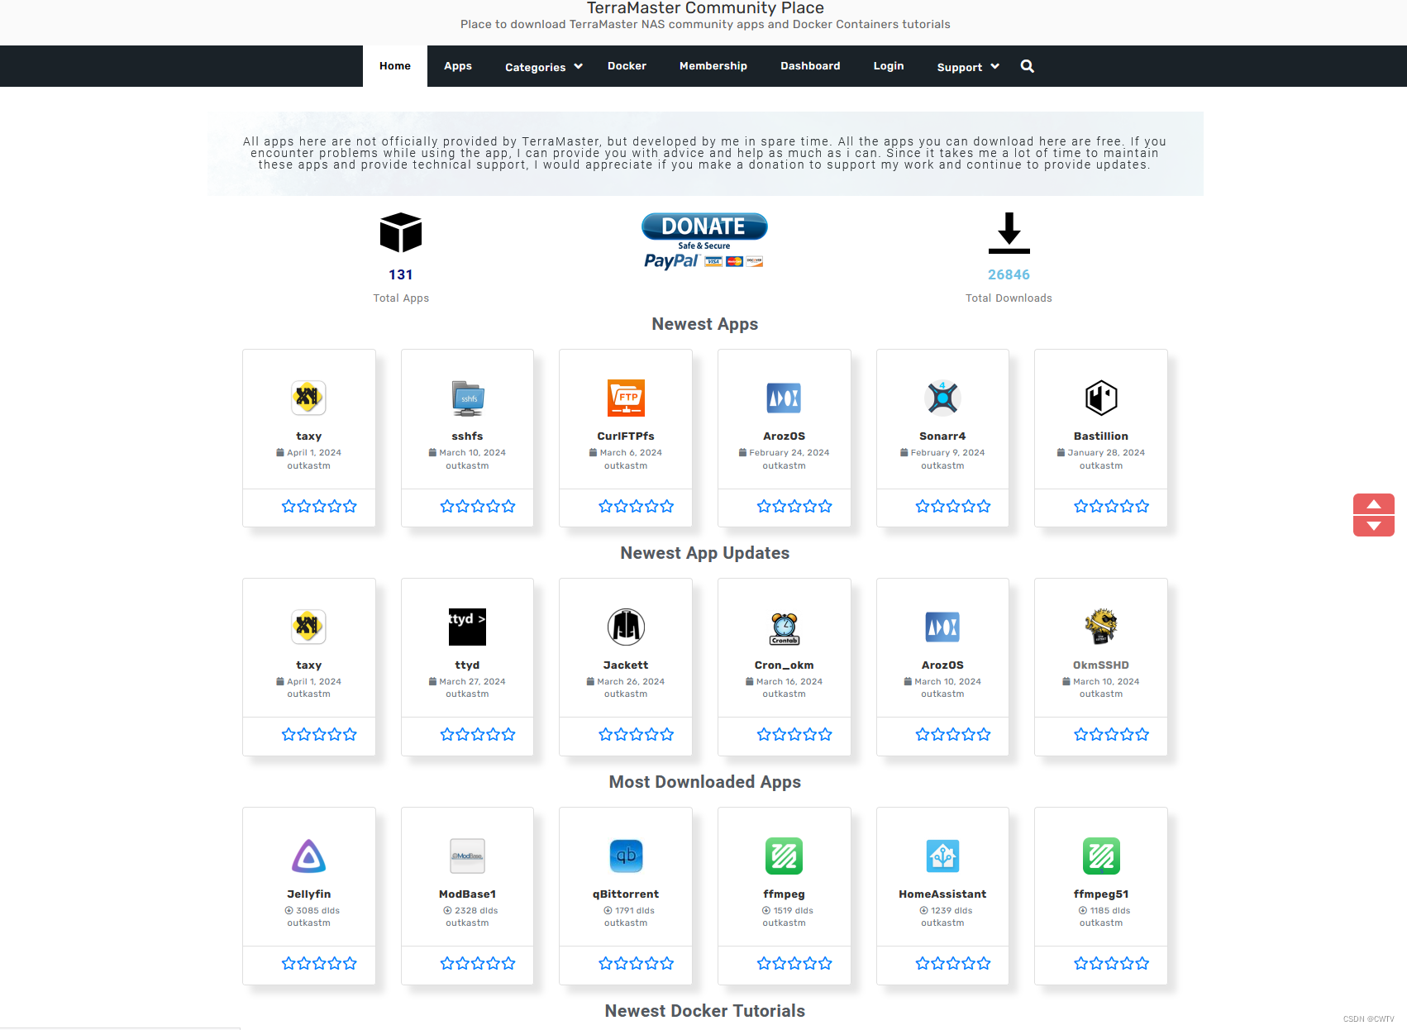This screenshot has height=1030, width=1407.
Task: Open the ttyd title link
Action: click(467, 665)
